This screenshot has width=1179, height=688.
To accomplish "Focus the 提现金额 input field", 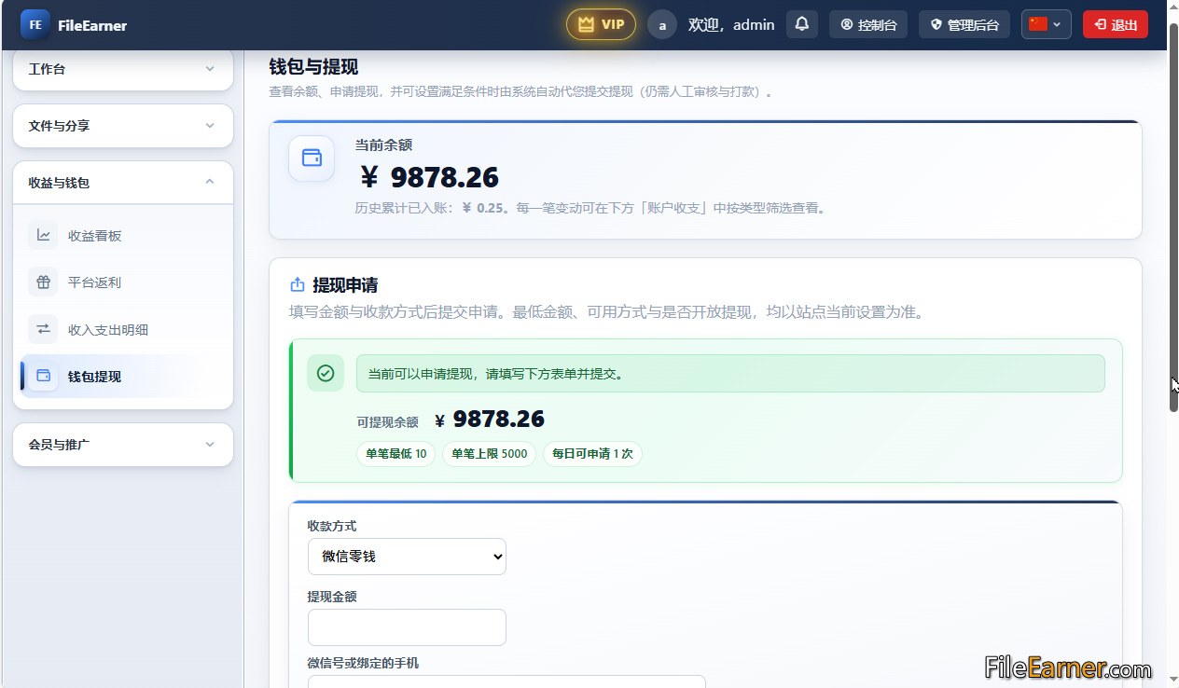I will coord(407,627).
